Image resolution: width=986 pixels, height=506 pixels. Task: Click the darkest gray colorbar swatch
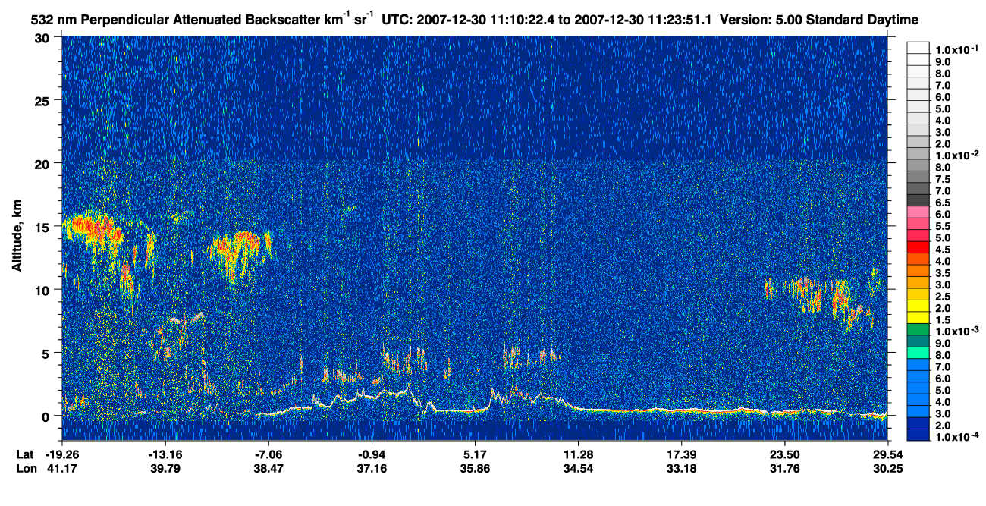pyautogui.click(x=918, y=200)
